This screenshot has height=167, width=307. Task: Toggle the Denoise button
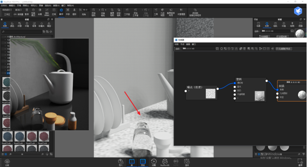point(40,12)
